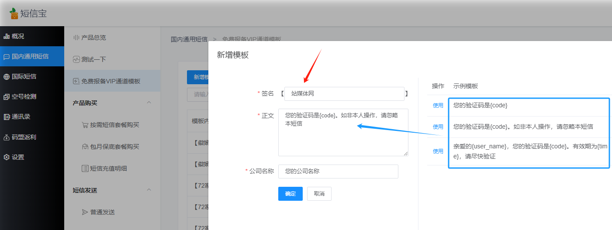612x230 pixels.
Task: Click the contacts book icon beside 通讯录
Action: [x=7, y=117]
